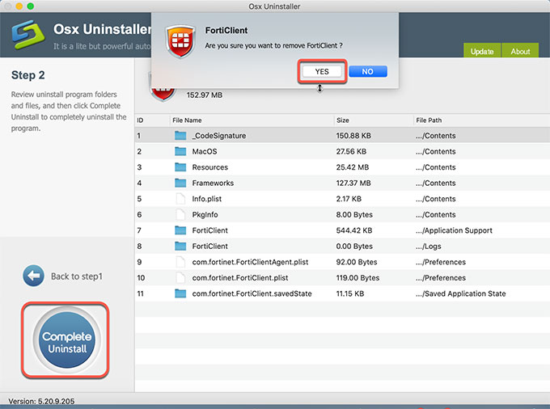Confirm removal with the YES button
Screen dimensions: 550x409
(322, 71)
